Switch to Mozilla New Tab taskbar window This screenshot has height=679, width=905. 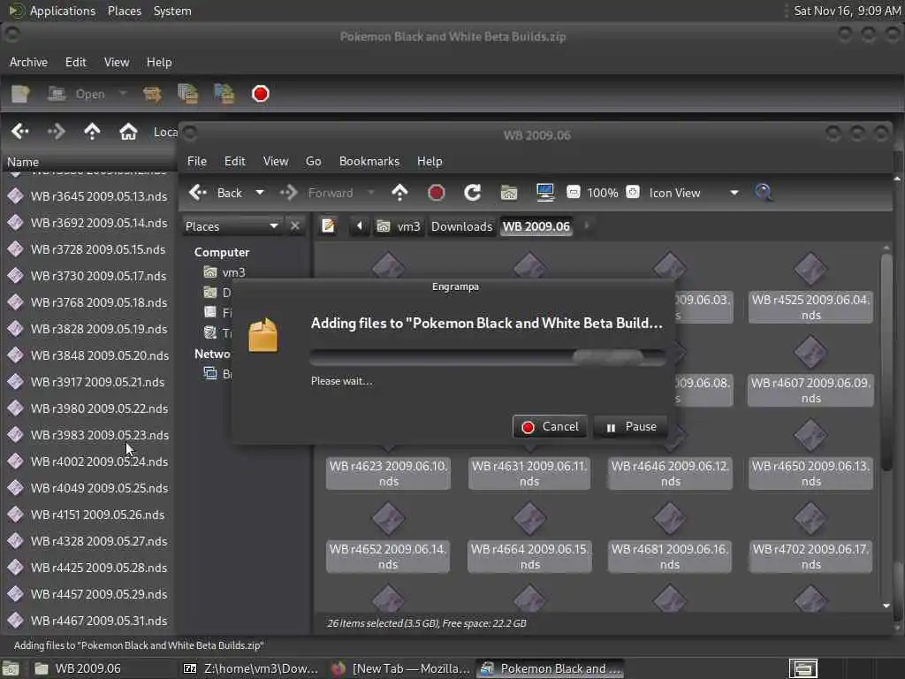401,668
